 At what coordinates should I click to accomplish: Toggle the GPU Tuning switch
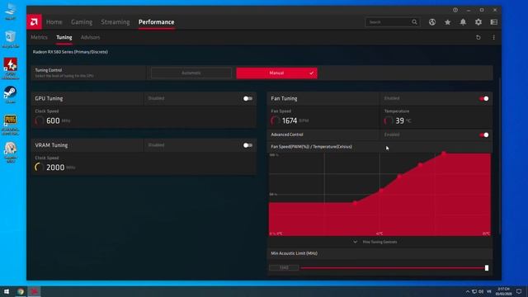coord(247,99)
